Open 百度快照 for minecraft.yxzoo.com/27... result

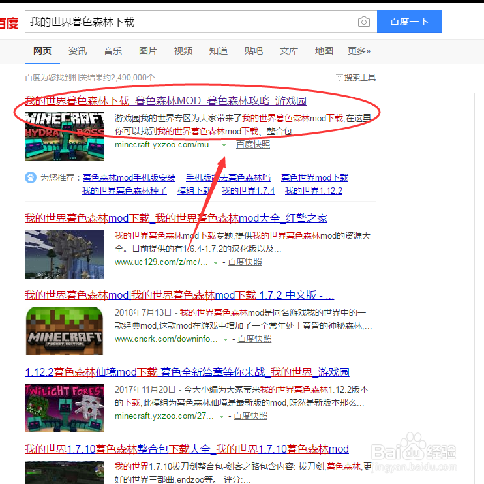pos(250,416)
